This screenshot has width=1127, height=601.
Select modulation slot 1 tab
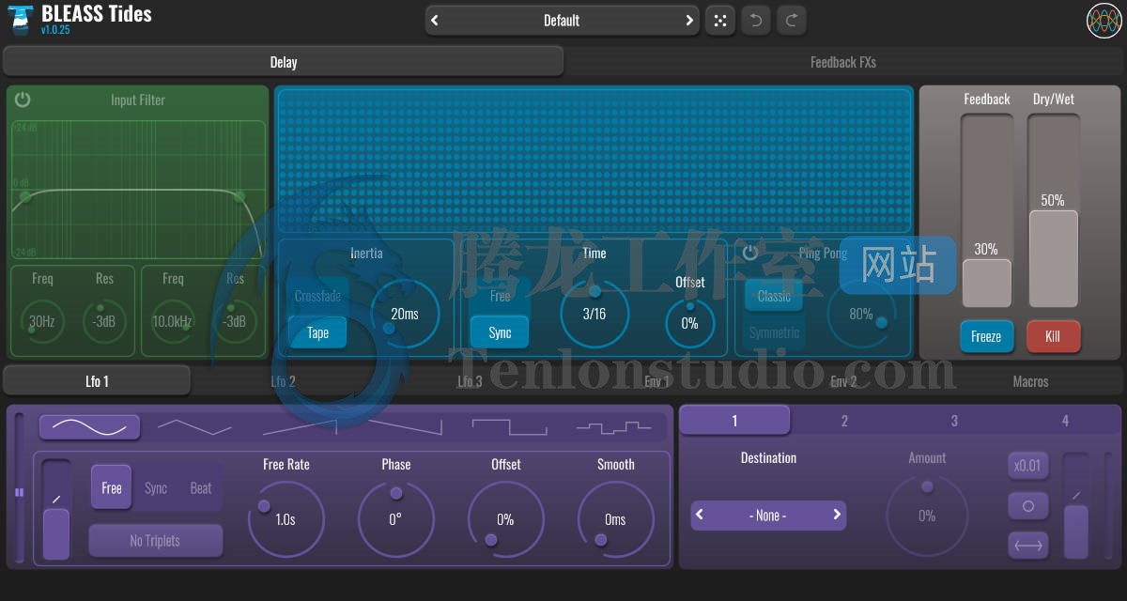tap(734, 421)
